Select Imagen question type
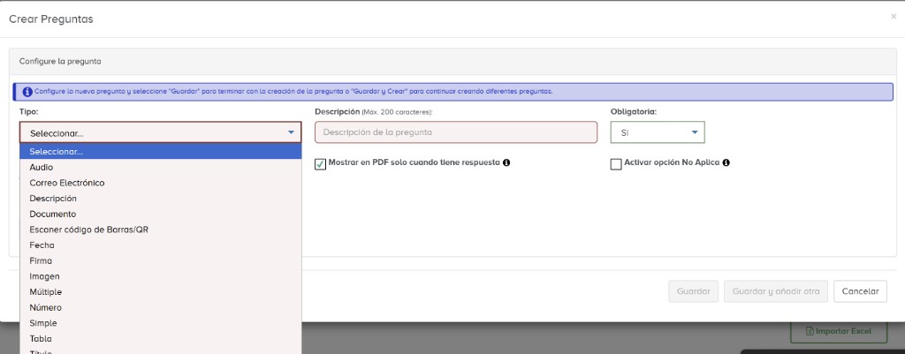This screenshot has height=354, width=905. (x=161, y=276)
